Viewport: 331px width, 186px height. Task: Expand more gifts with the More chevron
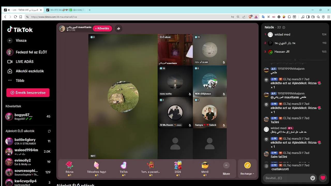coord(226,165)
